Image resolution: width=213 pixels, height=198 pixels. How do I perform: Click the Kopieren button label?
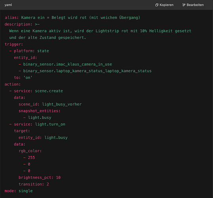tap(166, 5)
